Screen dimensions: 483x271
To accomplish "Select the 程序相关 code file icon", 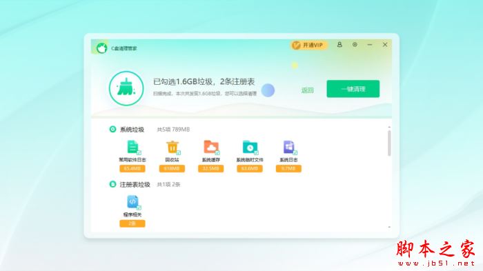I will (132, 202).
